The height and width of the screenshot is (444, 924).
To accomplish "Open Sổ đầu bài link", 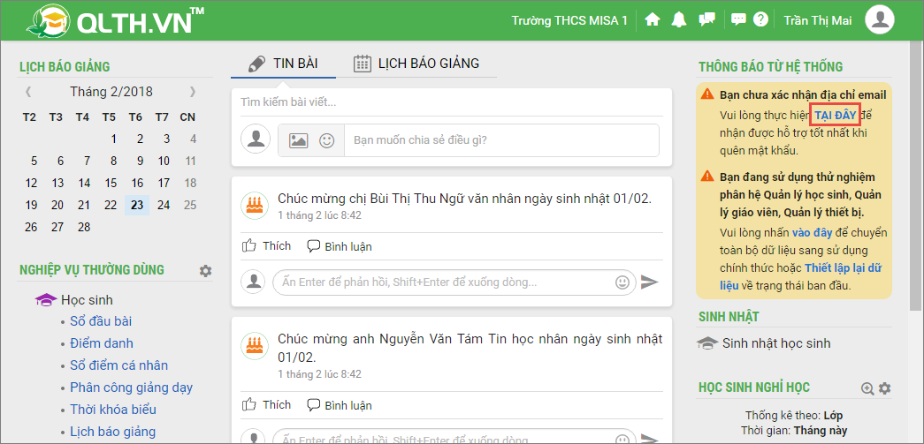I will coord(101,321).
